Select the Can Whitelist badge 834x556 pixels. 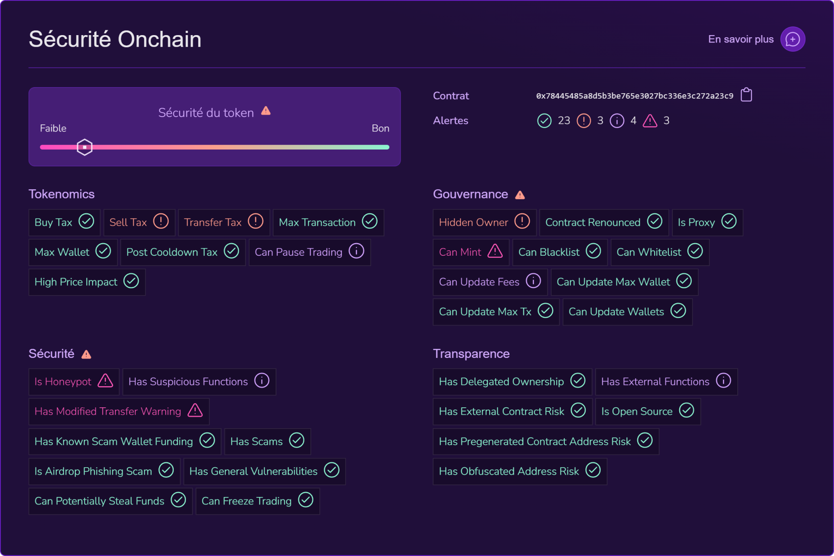pos(660,252)
